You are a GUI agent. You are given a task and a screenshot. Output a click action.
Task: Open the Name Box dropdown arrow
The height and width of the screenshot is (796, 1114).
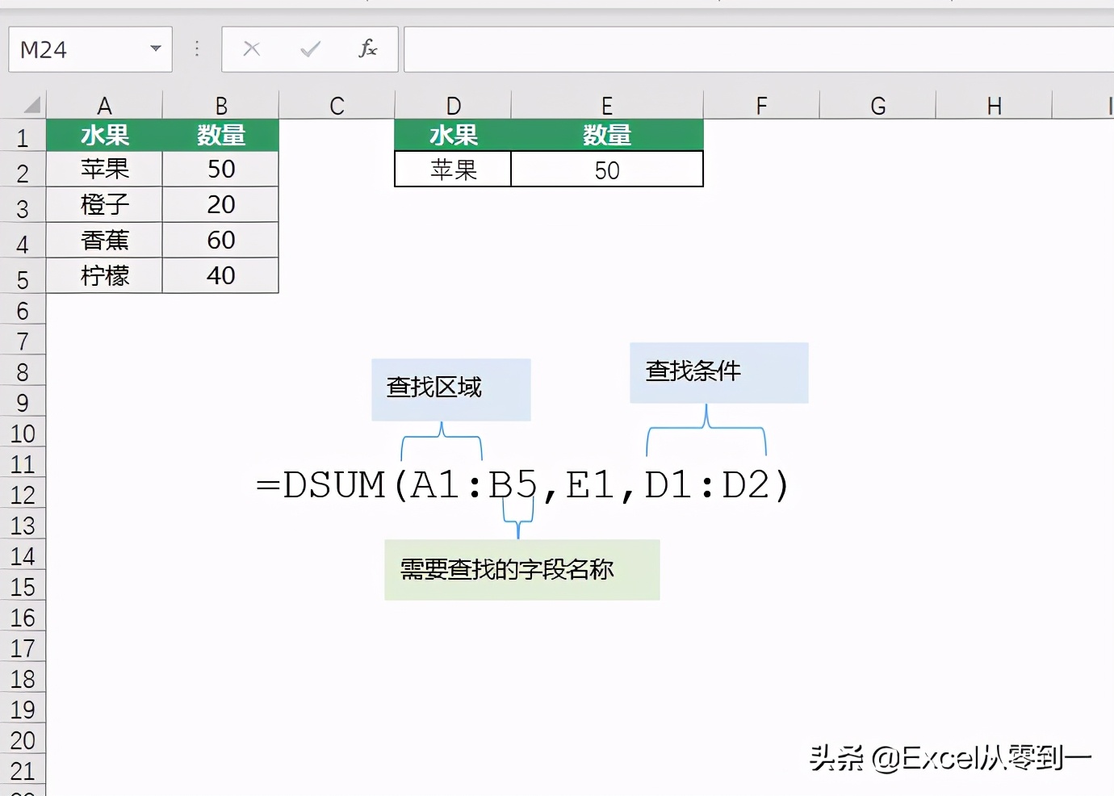point(155,48)
